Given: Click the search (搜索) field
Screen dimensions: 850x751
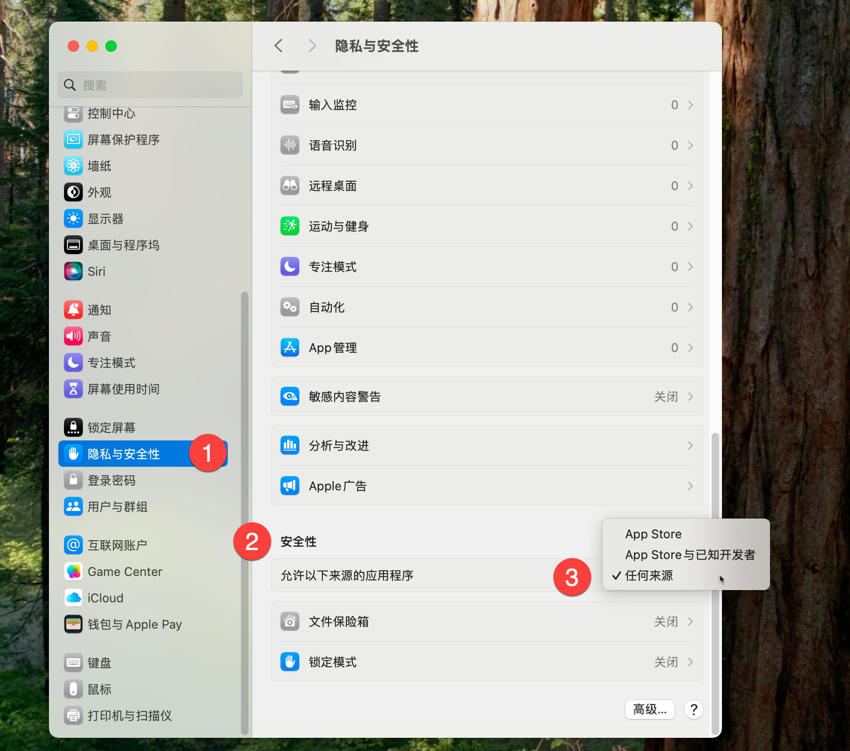Looking at the screenshot, I should (x=150, y=85).
